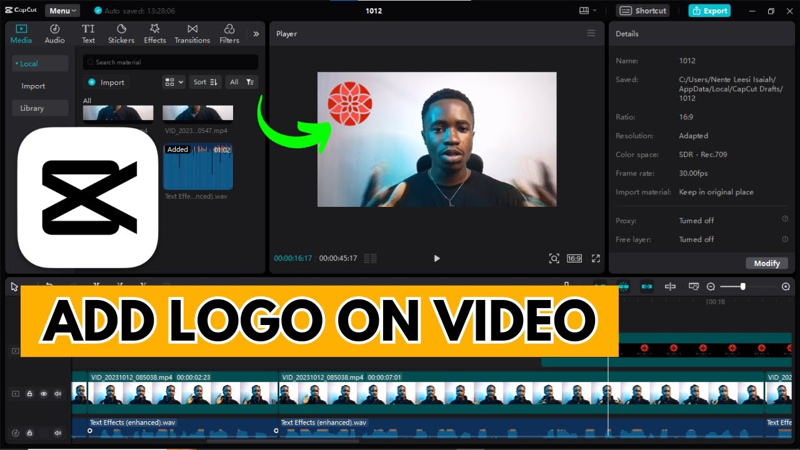This screenshot has height=450, width=800.
Task: Enable auto ripple in the timeline toolbar
Action: 623,286
